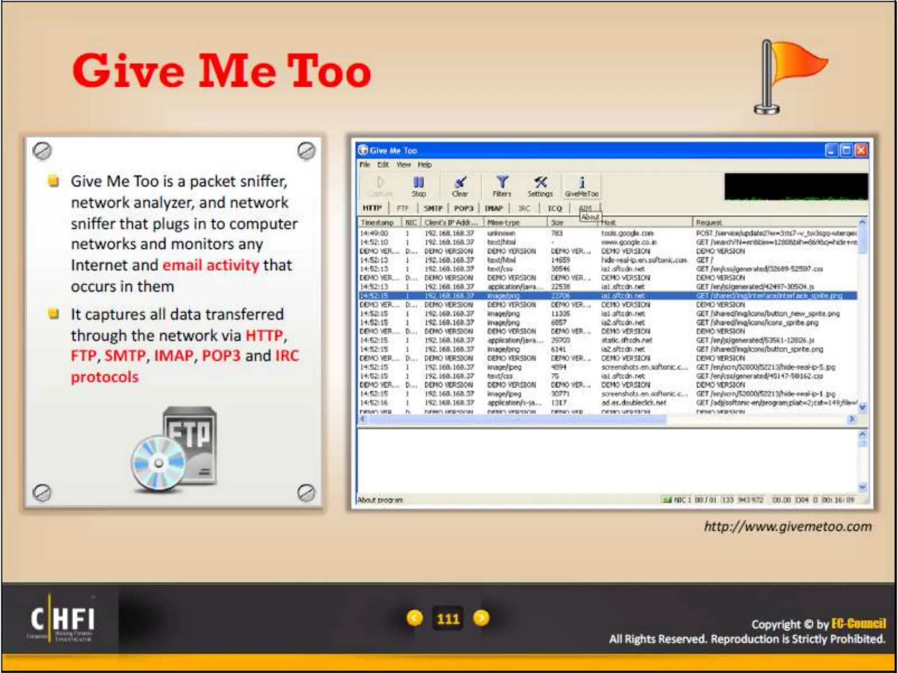Click the horizontal scrollbar thumb
Image resolution: width=898 pixels, height=673 pixels.
[x=517, y=419]
